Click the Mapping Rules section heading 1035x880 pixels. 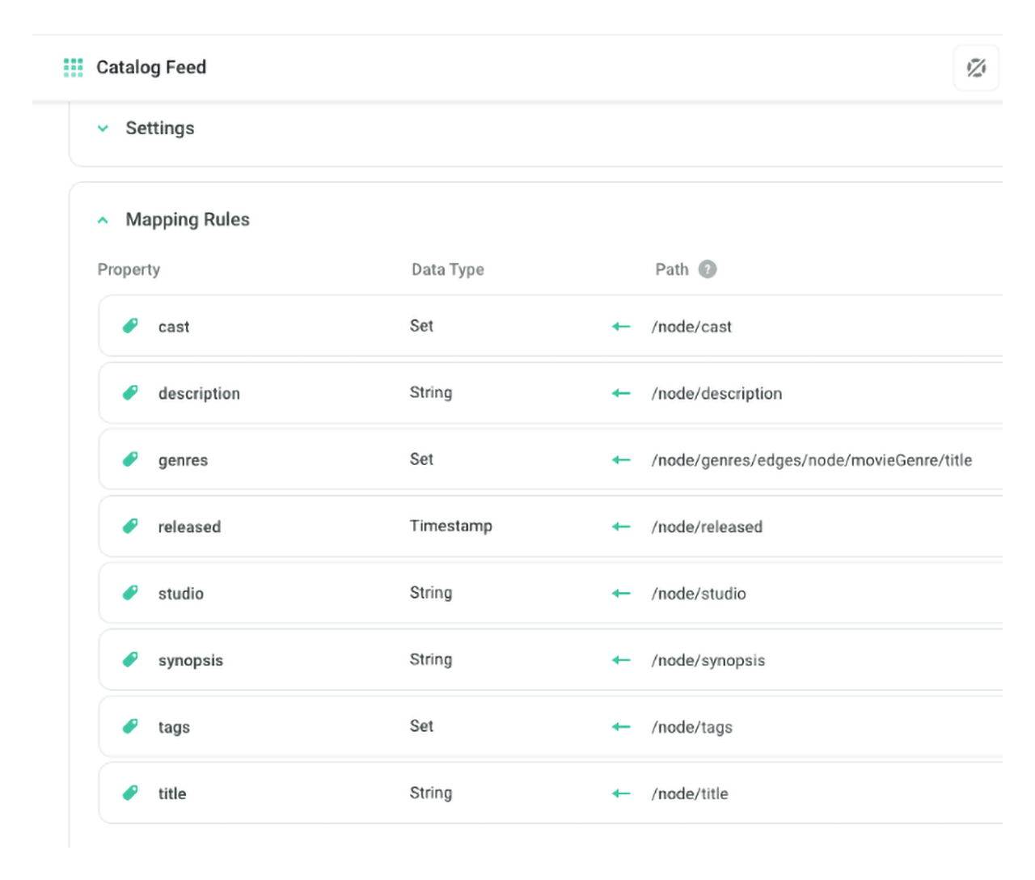tap(188, 220)
